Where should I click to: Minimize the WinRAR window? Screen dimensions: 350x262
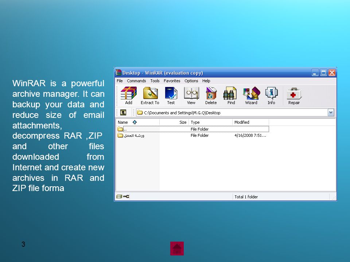pos(315,73)
